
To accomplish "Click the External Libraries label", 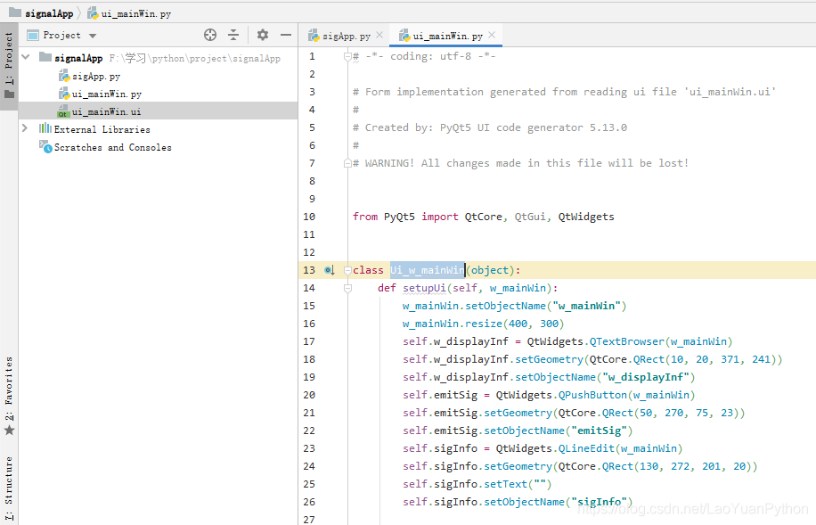I will click(x=102, y=129).
